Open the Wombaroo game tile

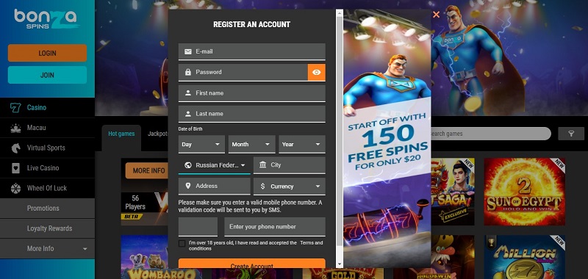click(145, 257)
